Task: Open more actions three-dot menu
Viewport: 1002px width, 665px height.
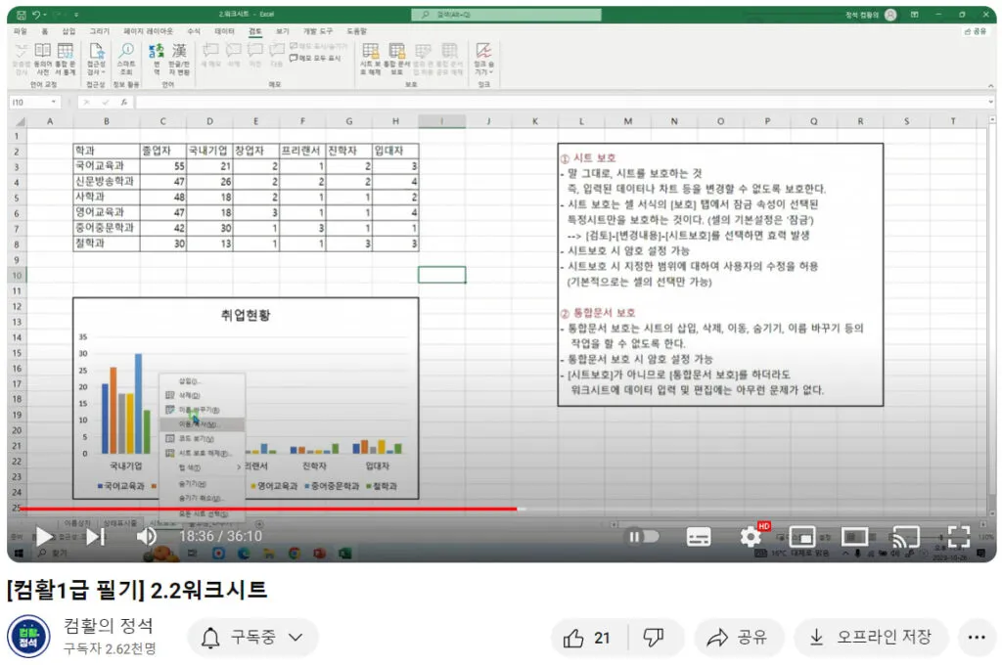Action: 976,638
